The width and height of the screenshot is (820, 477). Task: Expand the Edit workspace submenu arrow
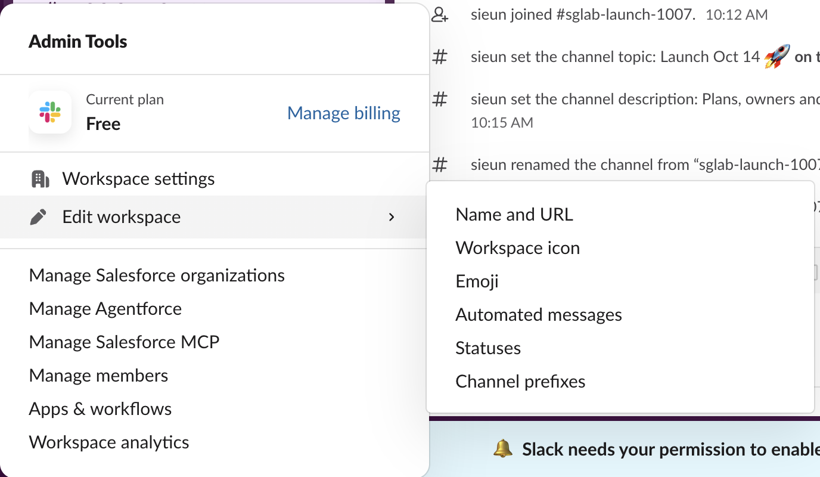coord(392,217)
